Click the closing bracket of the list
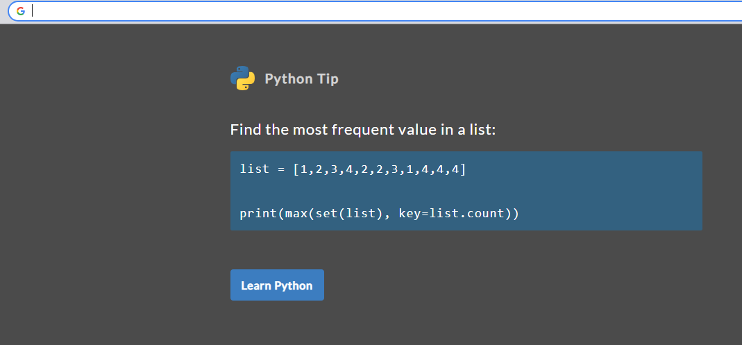 462,169
